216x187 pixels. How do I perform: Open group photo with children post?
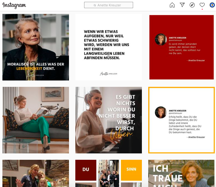pos(36,173)
